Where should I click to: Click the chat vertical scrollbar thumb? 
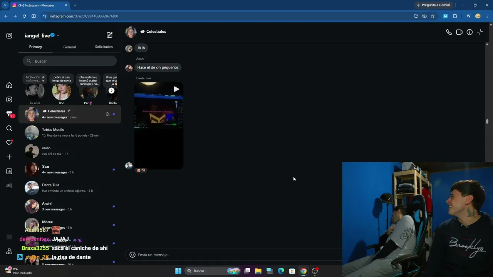point(487,122)
